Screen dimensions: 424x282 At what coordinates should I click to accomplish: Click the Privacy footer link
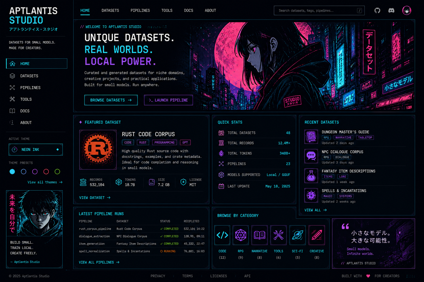point(158,276)
